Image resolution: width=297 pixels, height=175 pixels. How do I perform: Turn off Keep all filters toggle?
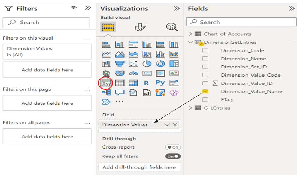pyautogui.click(x=173, y=156)
